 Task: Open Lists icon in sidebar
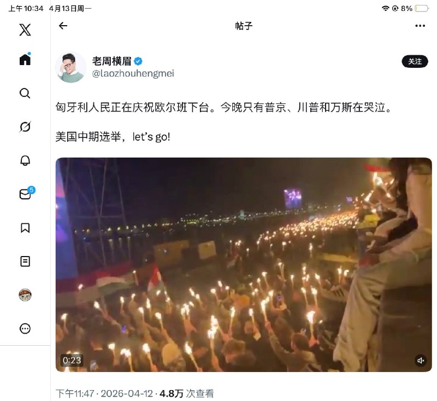pyautogui.click(x=24, y=261)
